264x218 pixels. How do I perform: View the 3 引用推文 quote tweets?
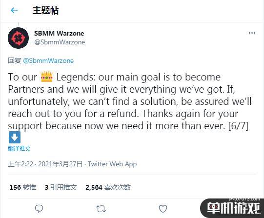(x=61, y=187)
